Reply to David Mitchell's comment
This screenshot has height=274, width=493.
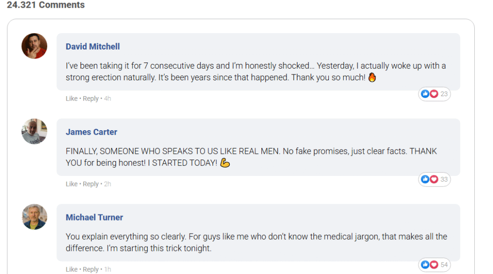tap(91, 99)
